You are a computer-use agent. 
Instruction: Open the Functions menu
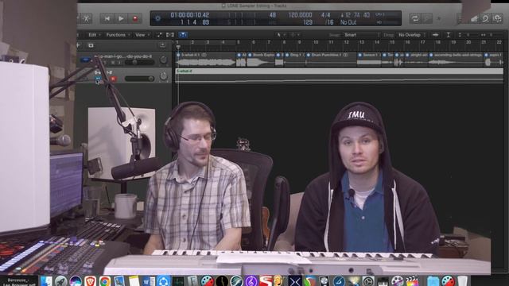point(118,35)
